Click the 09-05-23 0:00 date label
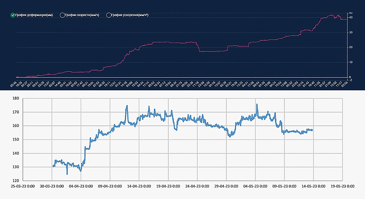 [284, 187]
